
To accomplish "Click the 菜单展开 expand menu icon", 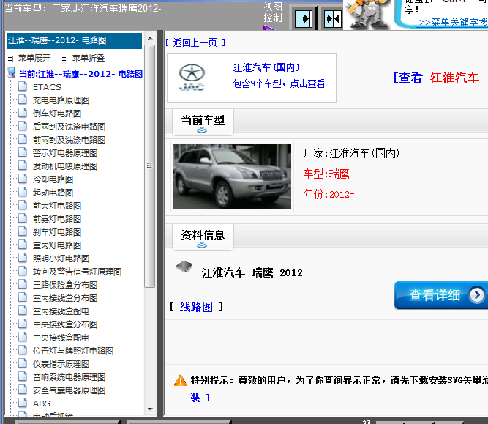I will coord(10,59).
